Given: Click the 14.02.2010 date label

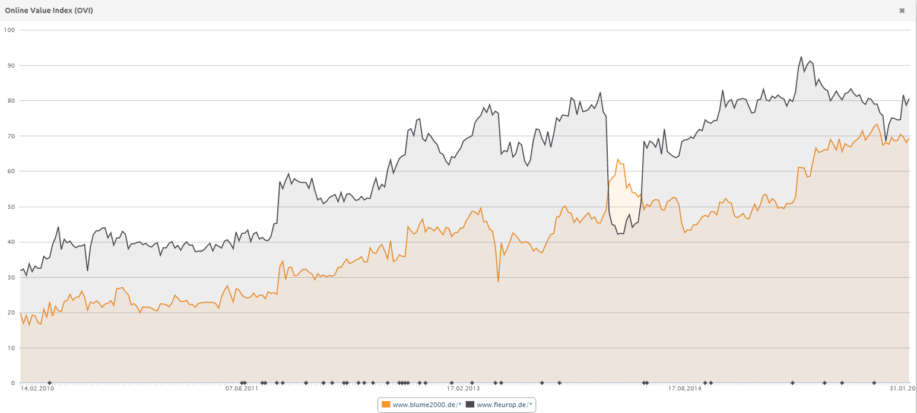Looking at the screenshot, I should [37, 389].
